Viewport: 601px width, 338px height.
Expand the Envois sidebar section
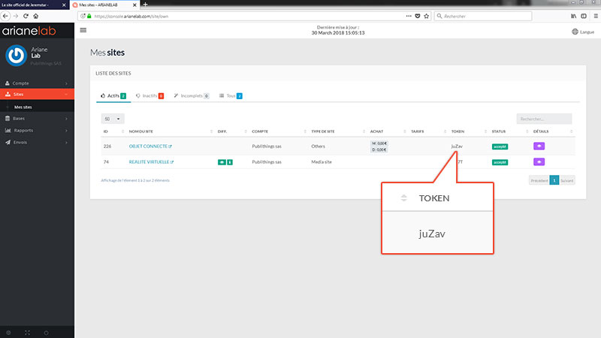coord(37,142)
